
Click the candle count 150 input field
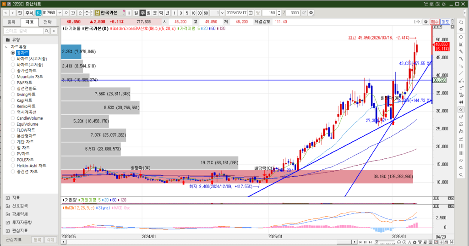click(269, 12)
